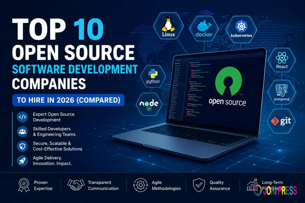Viewport: 305px width, 203px height.
Task: Click the 'Quality Assurance' label
Action: coord(220,185)
